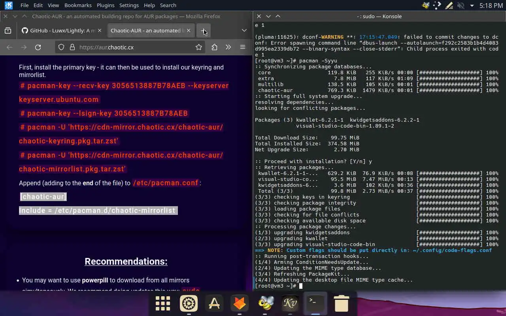This screenshot has height=316, width=506.
Task: Select the Chaotic-AUR browser tab
Action: [150, 30]
